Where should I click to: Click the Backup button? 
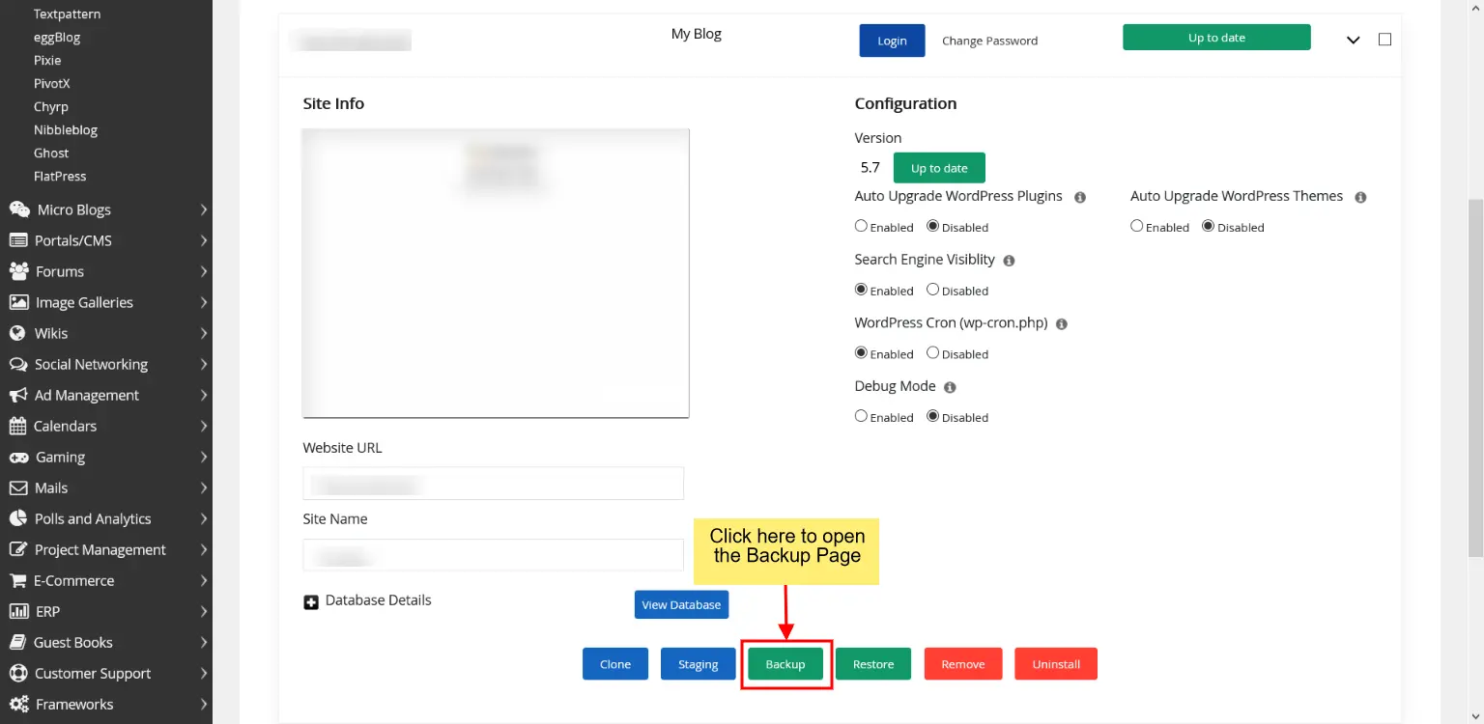[x=785, y=663]
